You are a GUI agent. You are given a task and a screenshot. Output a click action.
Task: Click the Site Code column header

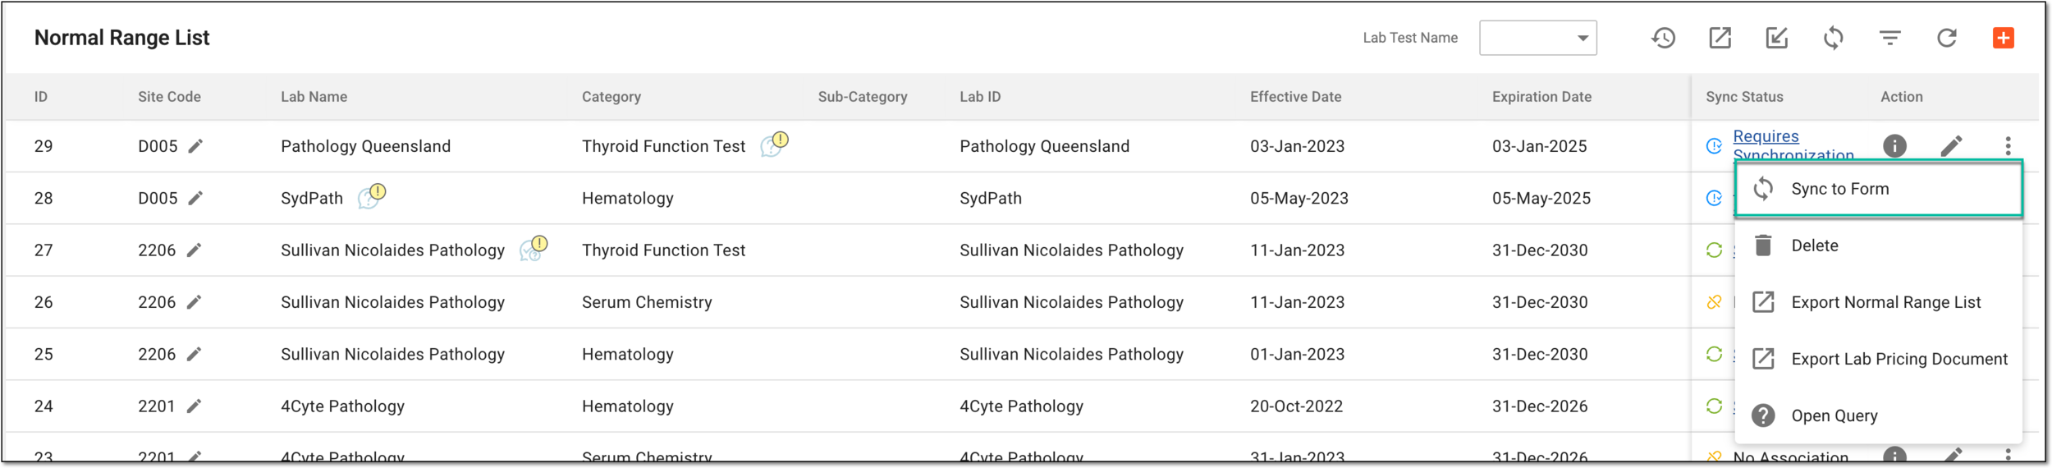[169, 97]
